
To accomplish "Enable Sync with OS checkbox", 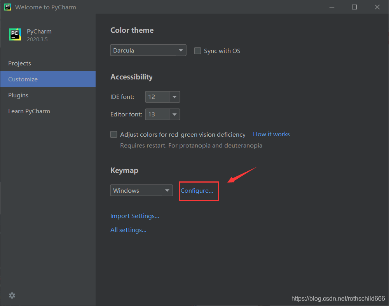I will click(x=198, y=51).
